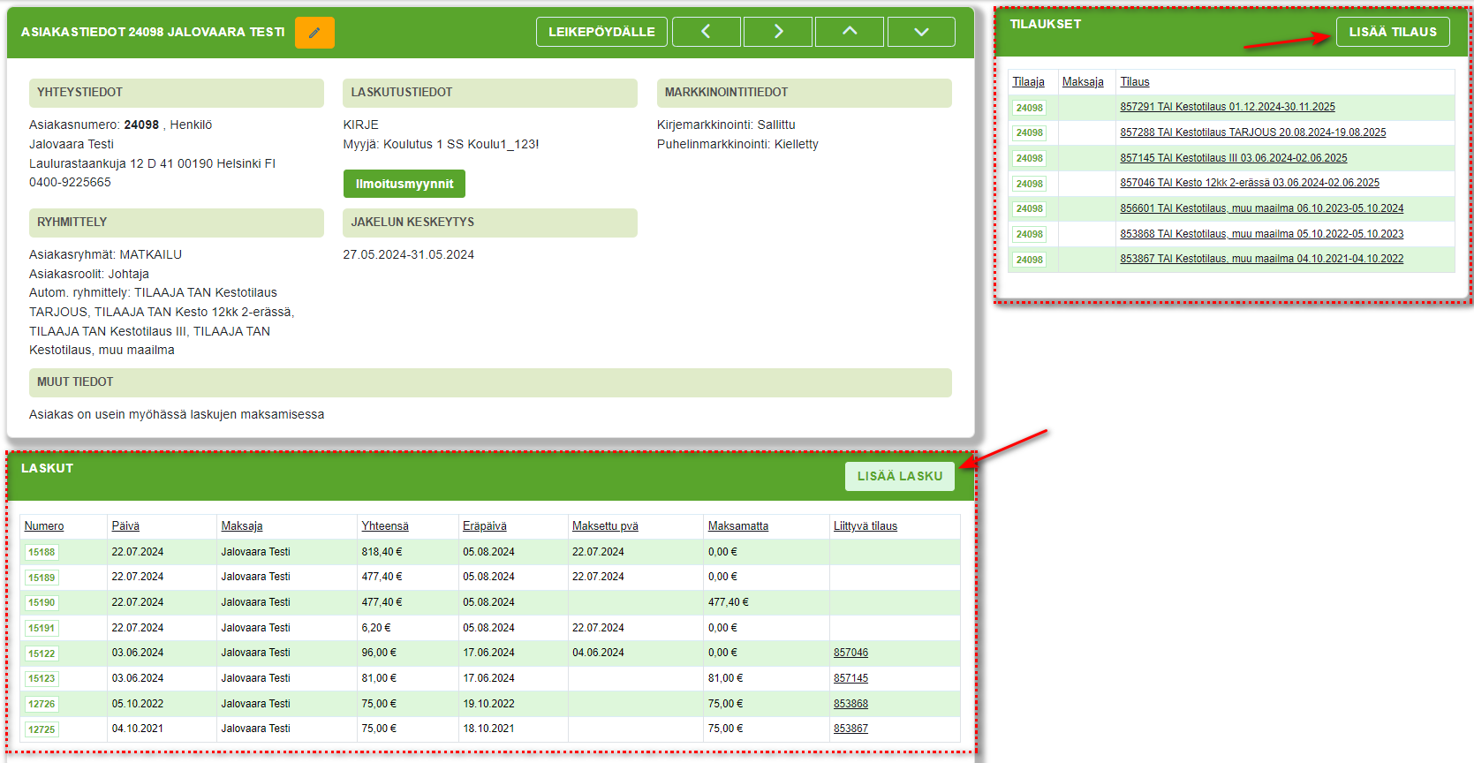Open related order 857046 in invoices table
Viewport: 1474px width, 763px height.
pos(850,653)
